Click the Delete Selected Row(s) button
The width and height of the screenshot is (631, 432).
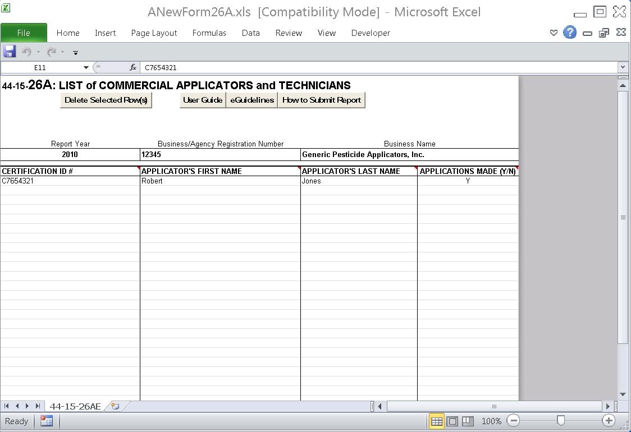point(106,100)
